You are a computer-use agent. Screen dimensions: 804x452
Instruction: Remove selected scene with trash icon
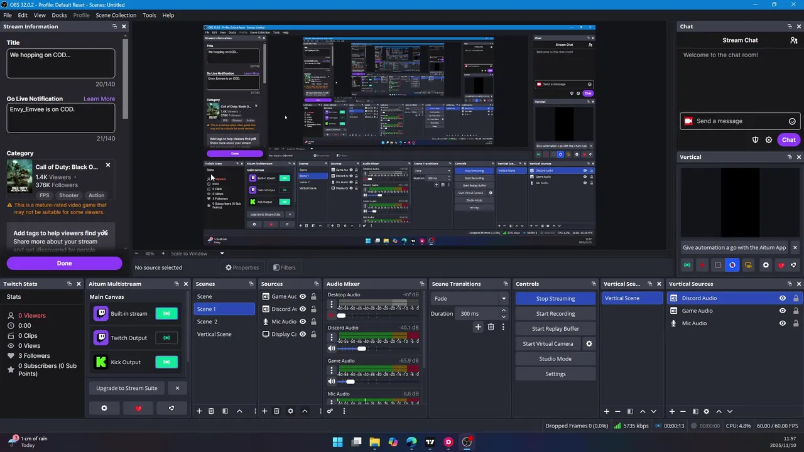pos(211,411)
